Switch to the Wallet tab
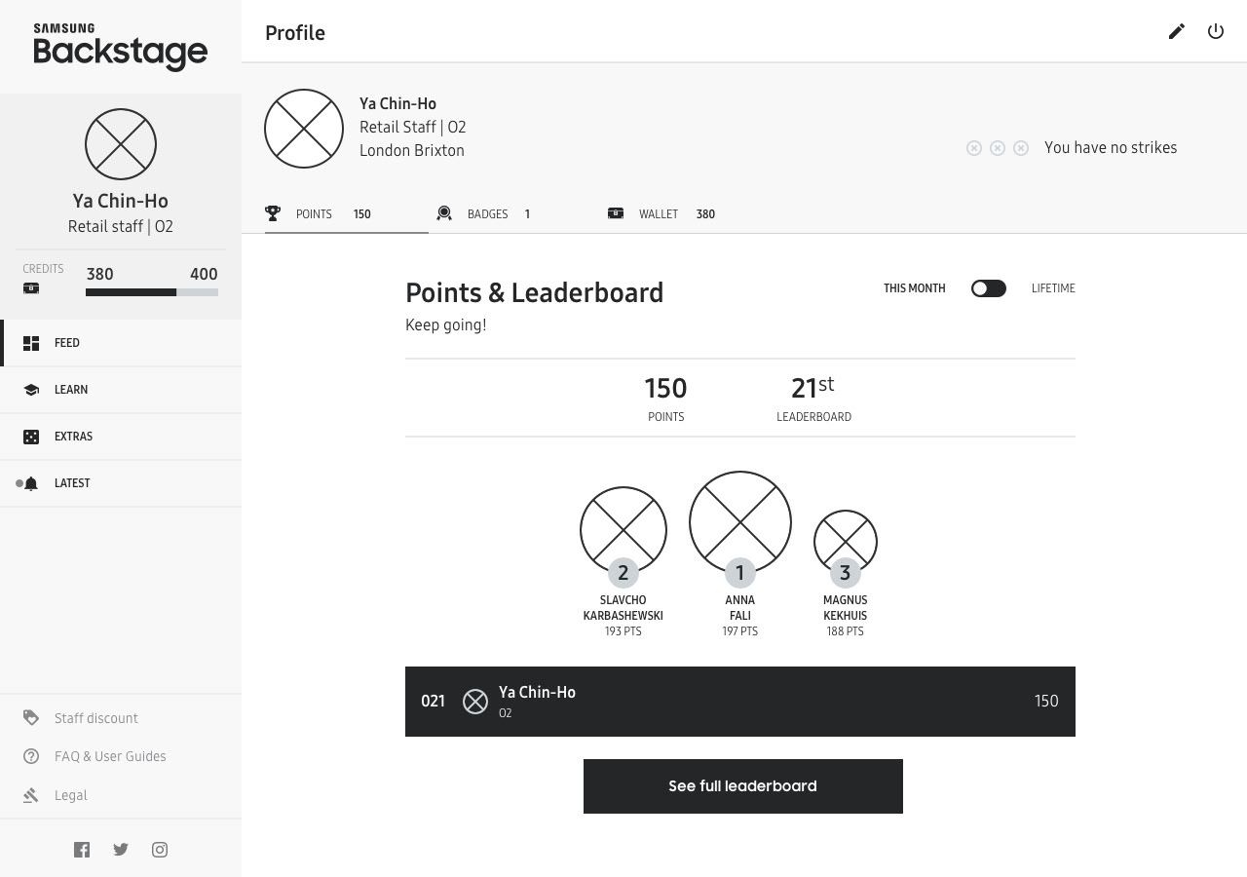Image resolution: width=1247 pixels, height=877 pixels. (661, 214)
